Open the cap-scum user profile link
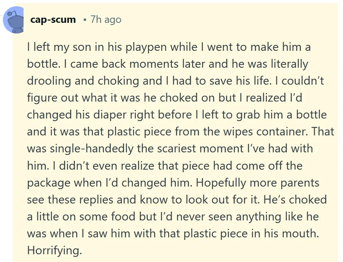This screenshot has height=262, width=343. [x=53, y=20]
